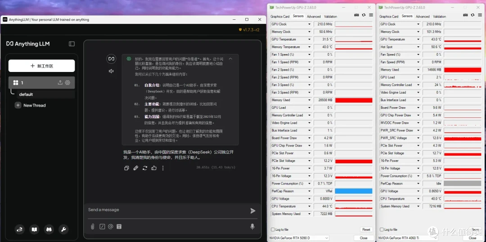The height and width of the screenshot is (242, 486).
Task: Click workspace 1 upload documents icon
Action: tap(60, 83)
